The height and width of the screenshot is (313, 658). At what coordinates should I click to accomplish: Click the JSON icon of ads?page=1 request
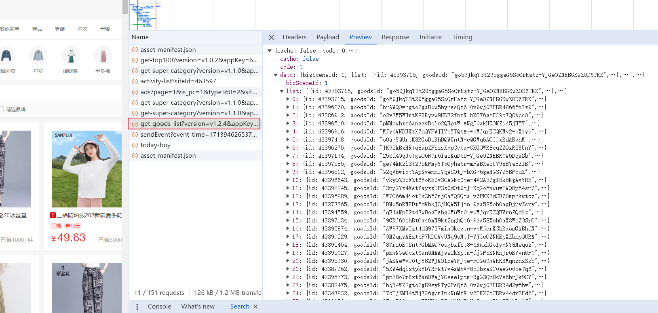pyautogui.click(x=135, y=92)
